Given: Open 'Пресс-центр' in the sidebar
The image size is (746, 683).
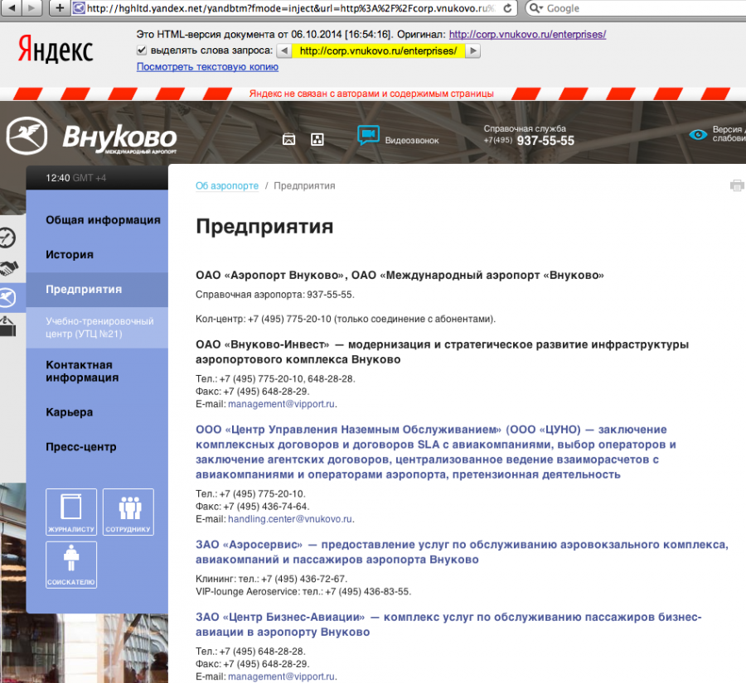Looking at the screenshot, I should 81,447.
